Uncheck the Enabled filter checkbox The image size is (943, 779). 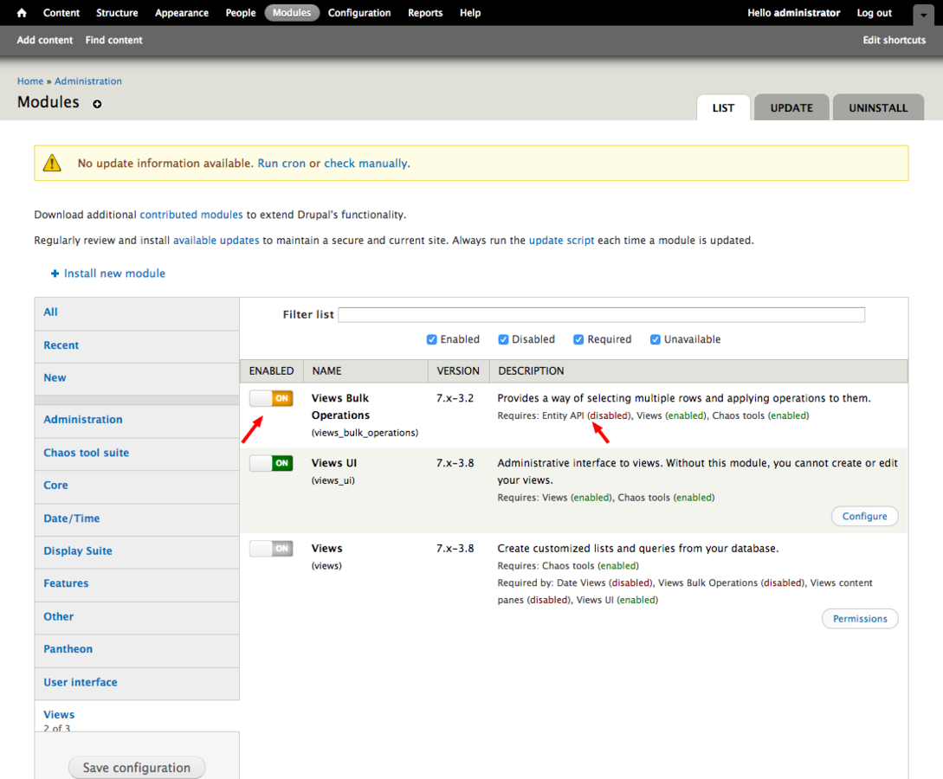click(x=431, y=339)
